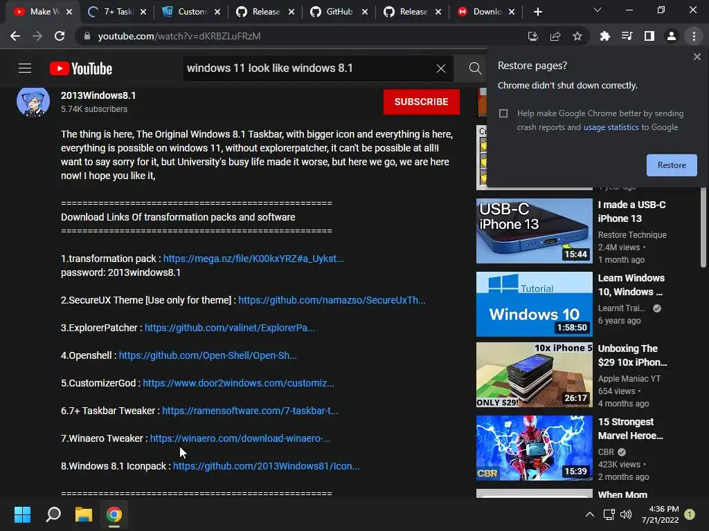Dismiss the Restore pages popup
The height and width of the screenshot is (531, 709).
pyautogui.click(x=697, y=57)
